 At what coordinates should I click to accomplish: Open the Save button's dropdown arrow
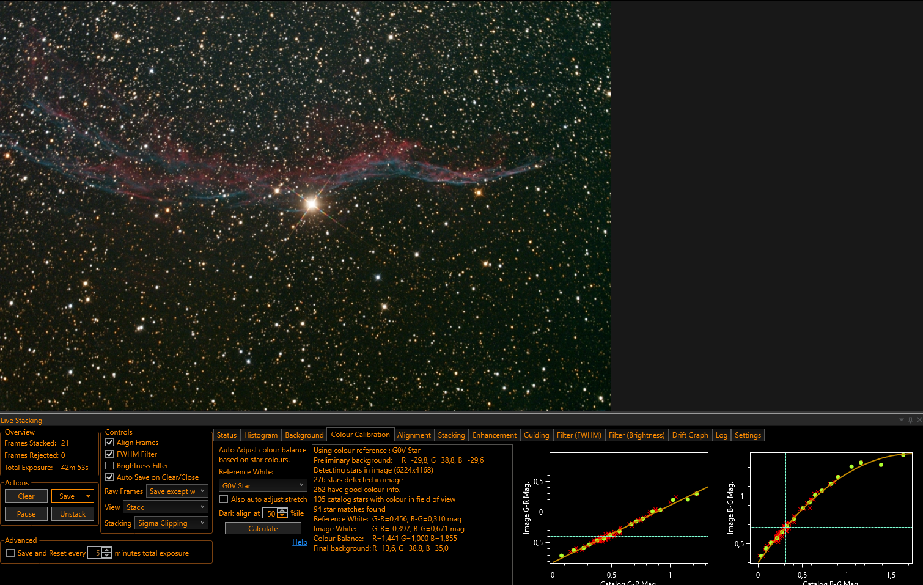89,496
